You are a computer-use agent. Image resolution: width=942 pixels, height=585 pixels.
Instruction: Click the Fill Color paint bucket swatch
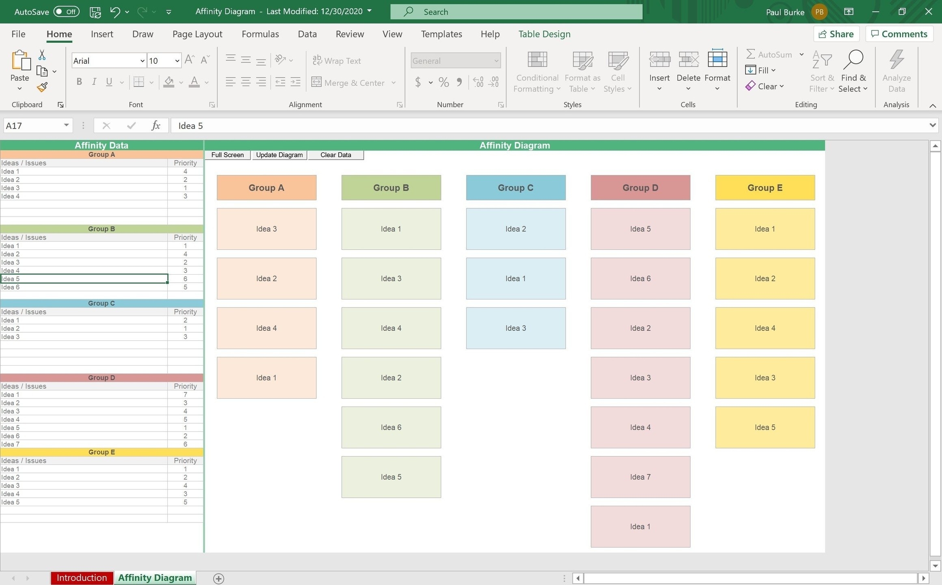(169, 82)
